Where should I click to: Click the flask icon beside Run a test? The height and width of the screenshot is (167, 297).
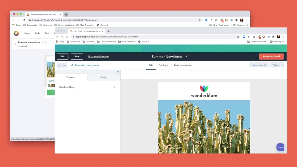coord(72,65)
